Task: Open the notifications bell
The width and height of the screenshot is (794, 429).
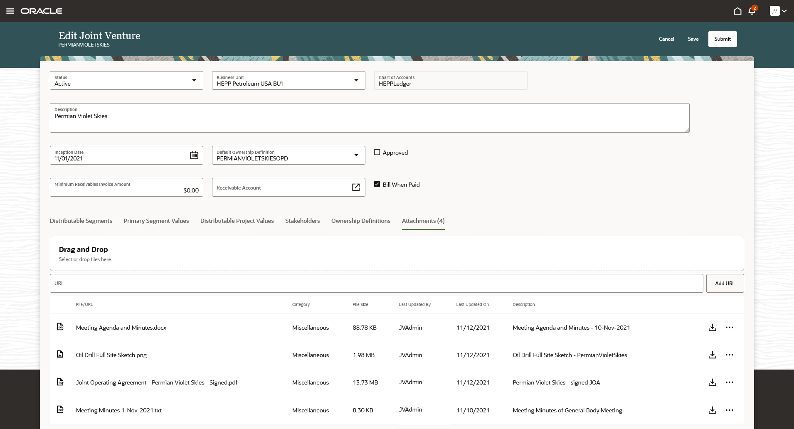Action: coord(752,11)
